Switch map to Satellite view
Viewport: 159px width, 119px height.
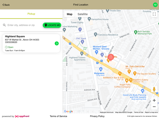83,14
